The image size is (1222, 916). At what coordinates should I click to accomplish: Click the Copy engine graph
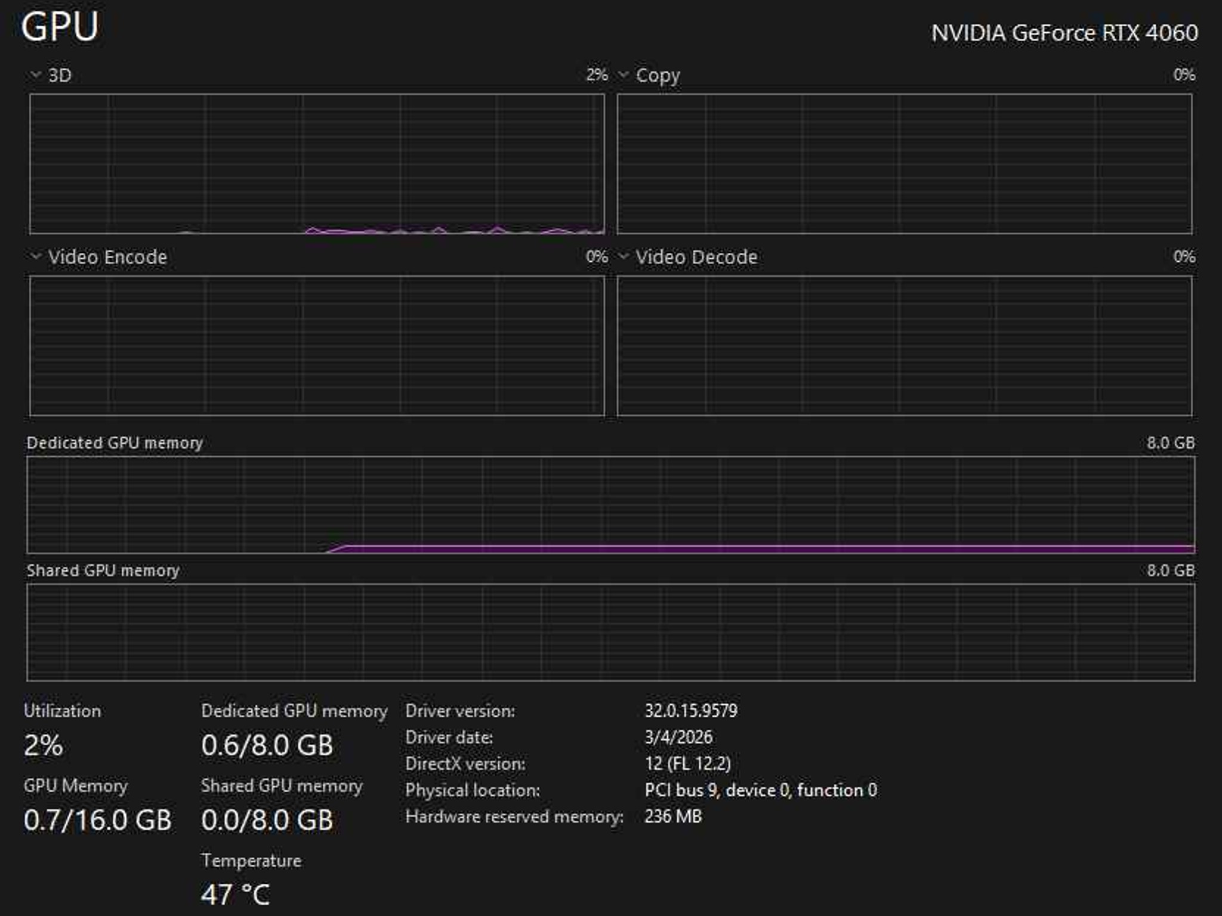[x=905, y=163]
